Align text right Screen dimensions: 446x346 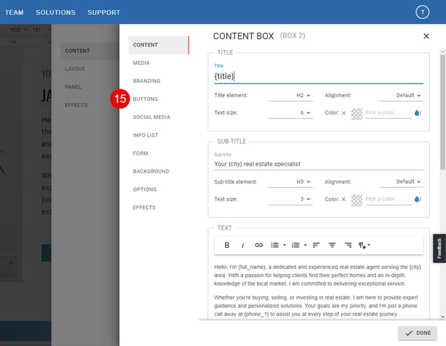348,245
